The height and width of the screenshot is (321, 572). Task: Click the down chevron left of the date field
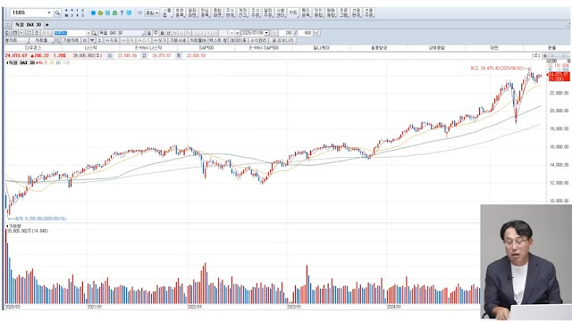(x=237, y=33)
